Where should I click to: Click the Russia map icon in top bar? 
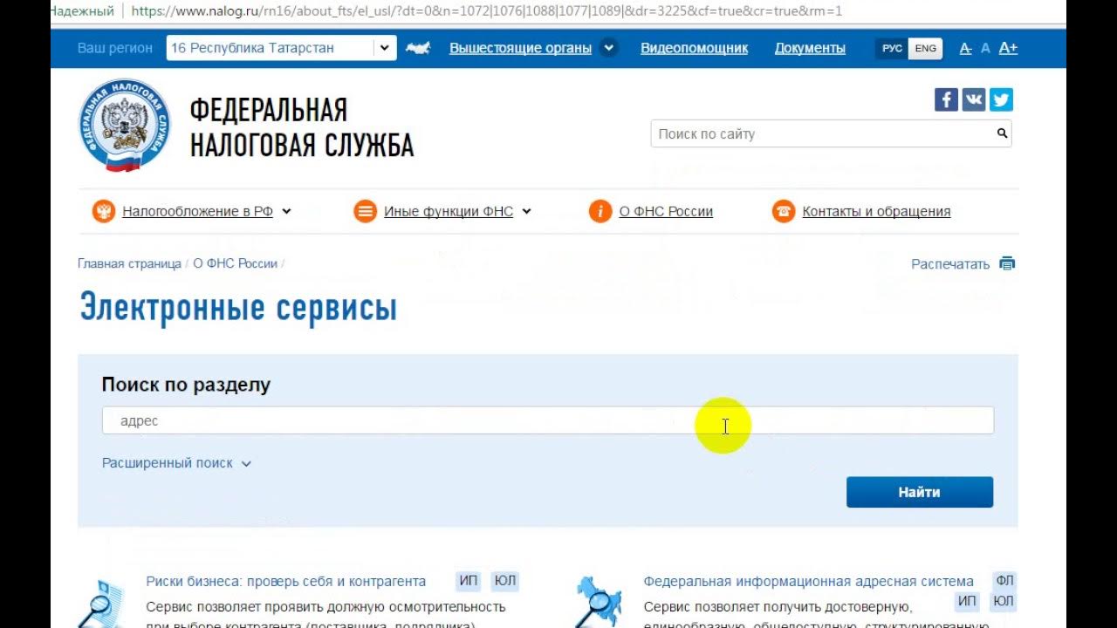pyautogui.click(x=418, y=48)
